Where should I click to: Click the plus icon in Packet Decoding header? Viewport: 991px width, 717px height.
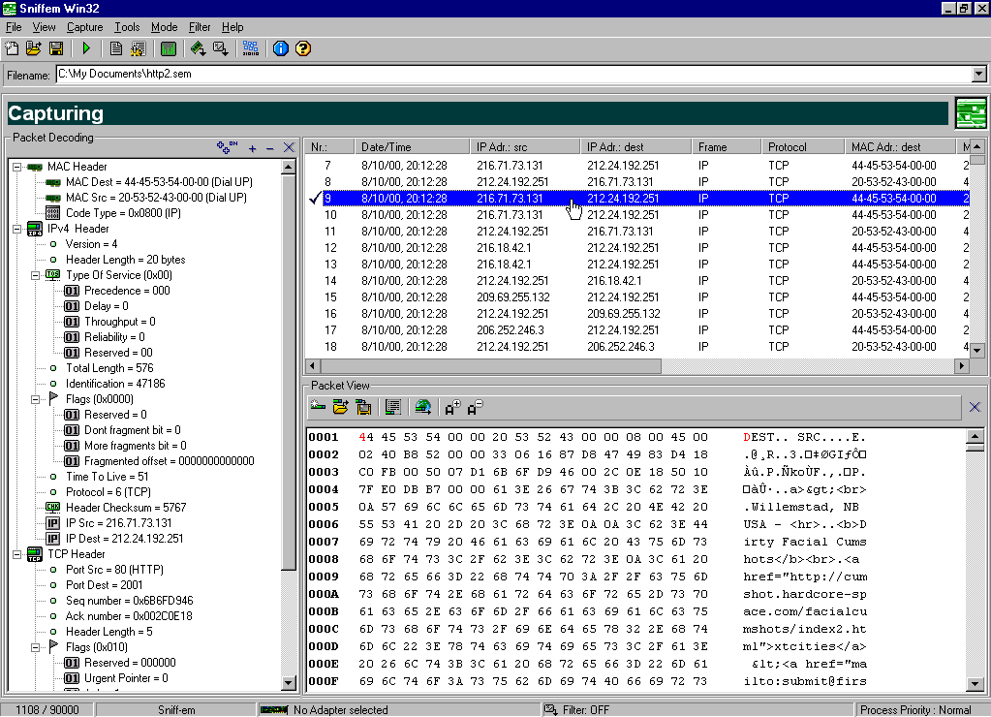click(252, 148)
